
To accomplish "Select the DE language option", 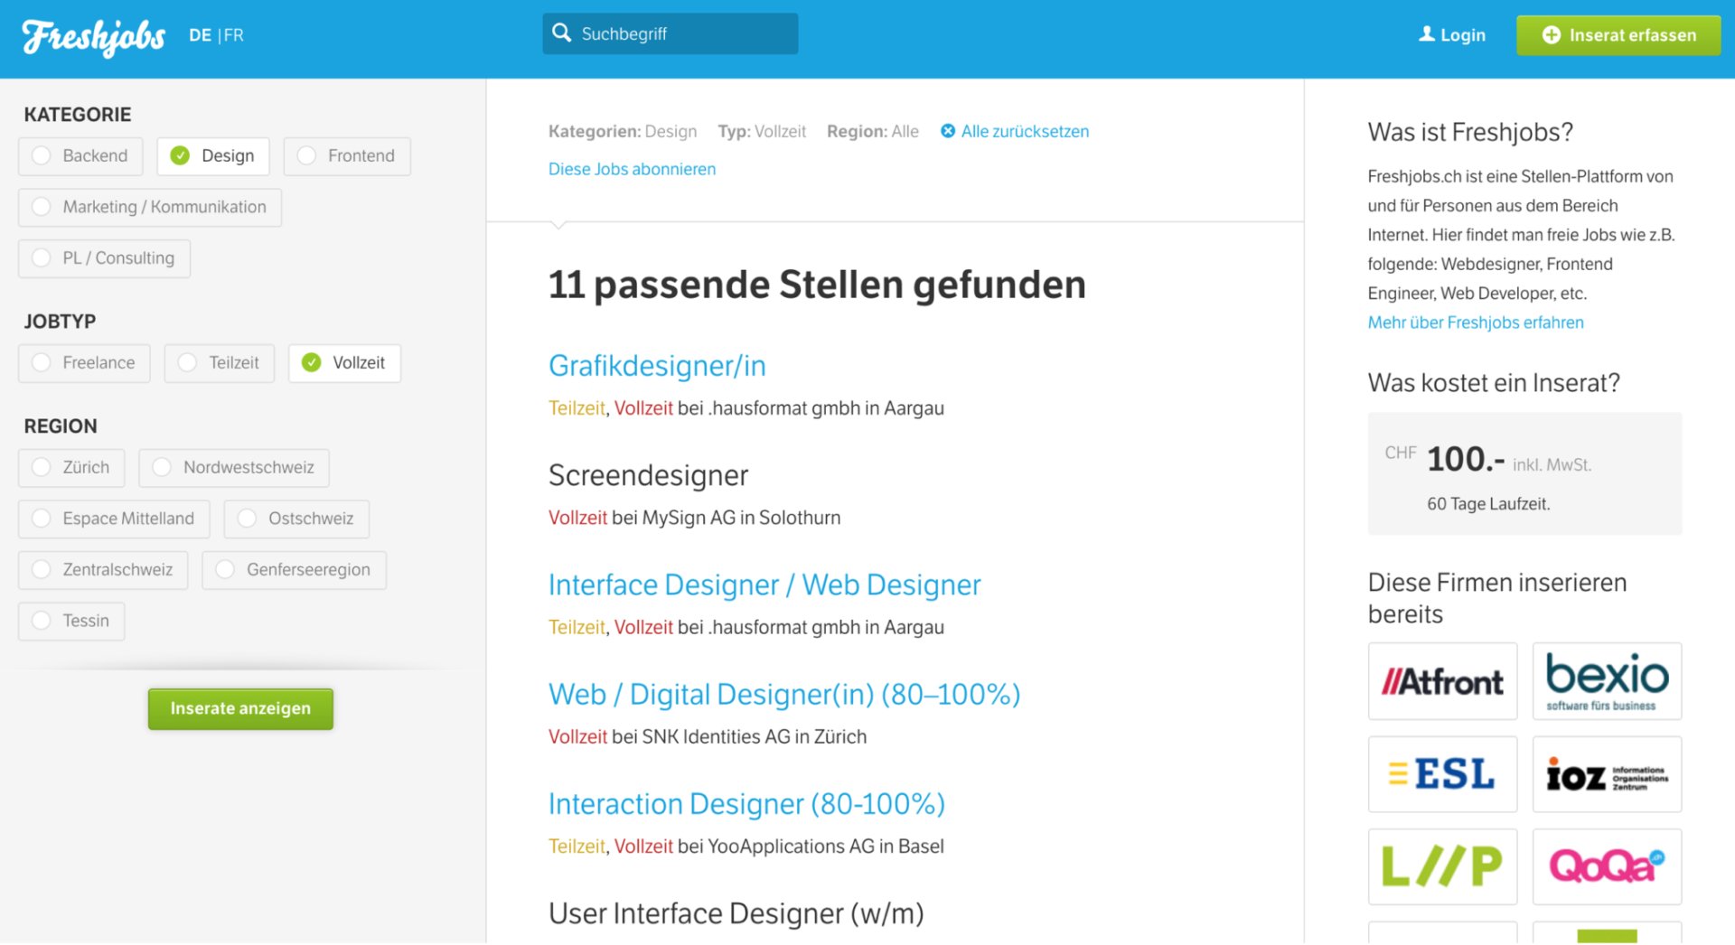I will pyautogui.click(x=200, y=35).
